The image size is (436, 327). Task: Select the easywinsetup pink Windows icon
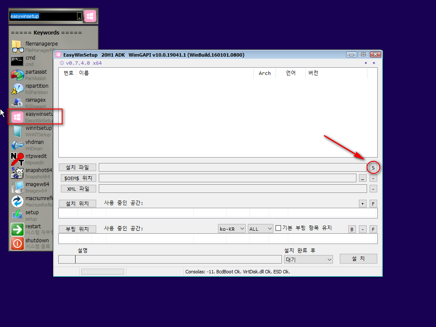pyautogui.click(x=17, y=117)
